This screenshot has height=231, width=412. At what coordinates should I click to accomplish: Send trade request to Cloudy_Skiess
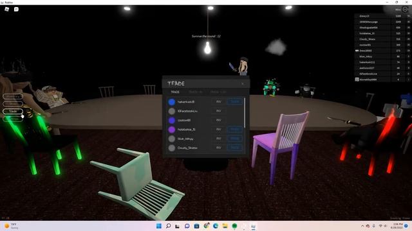click(x=234, y=148)
